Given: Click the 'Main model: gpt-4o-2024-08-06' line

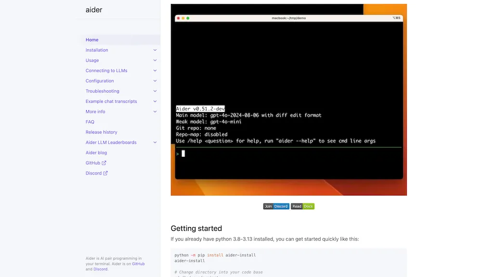Looking at the screenshot, I should pyautogui.click(x=248, y=115).
